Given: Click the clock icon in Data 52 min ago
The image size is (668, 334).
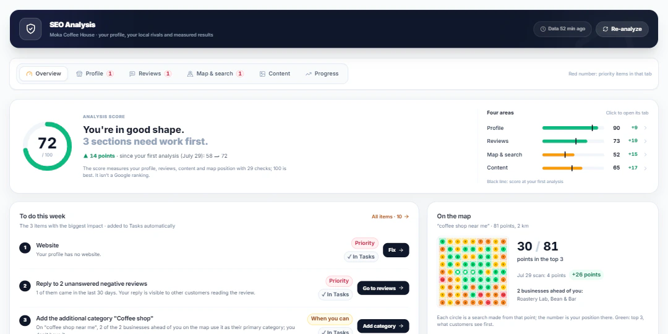Looking at the screenshot, I should [x=543, y=29].
